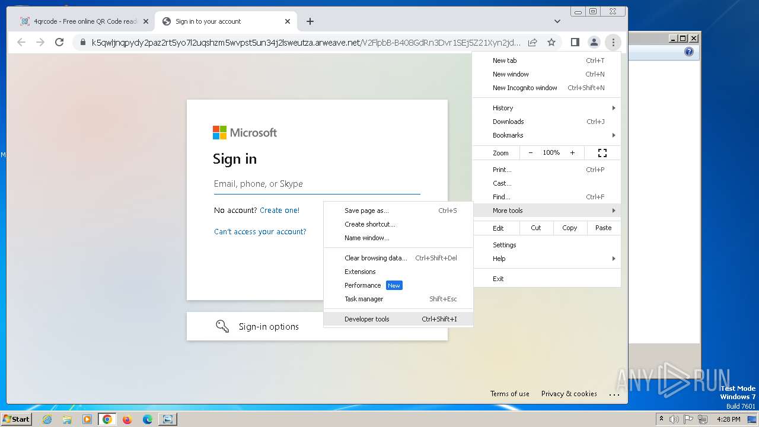Expand the More tools submenu
759x427 pixels.
(x=547, y=211)
